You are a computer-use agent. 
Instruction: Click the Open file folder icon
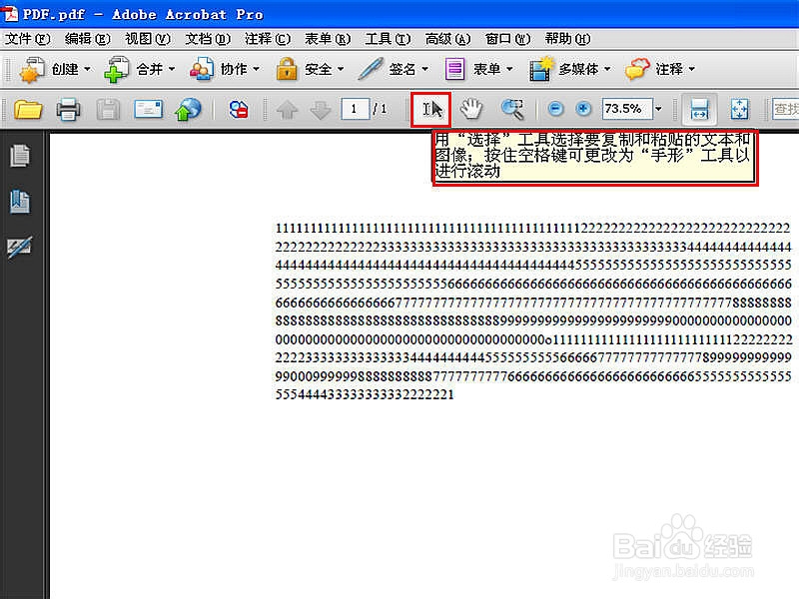click(x=28, y=109)
